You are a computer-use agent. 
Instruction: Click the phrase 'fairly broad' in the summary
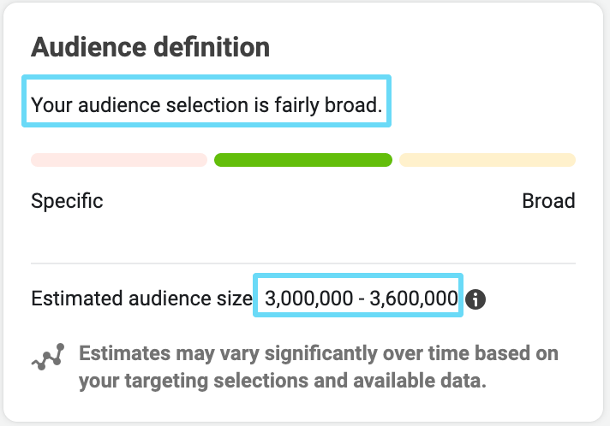tap(328, 105)
